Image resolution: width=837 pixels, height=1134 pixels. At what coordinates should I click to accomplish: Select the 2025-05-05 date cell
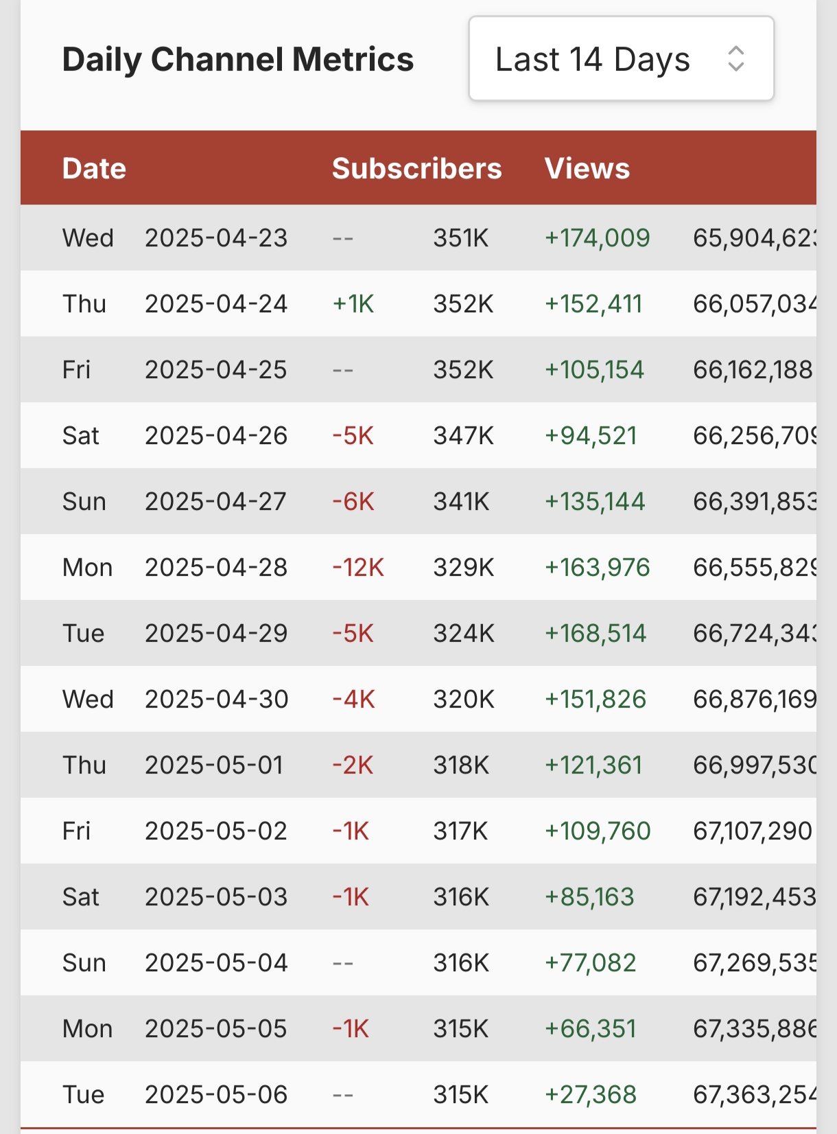(x=216, y=1029)
